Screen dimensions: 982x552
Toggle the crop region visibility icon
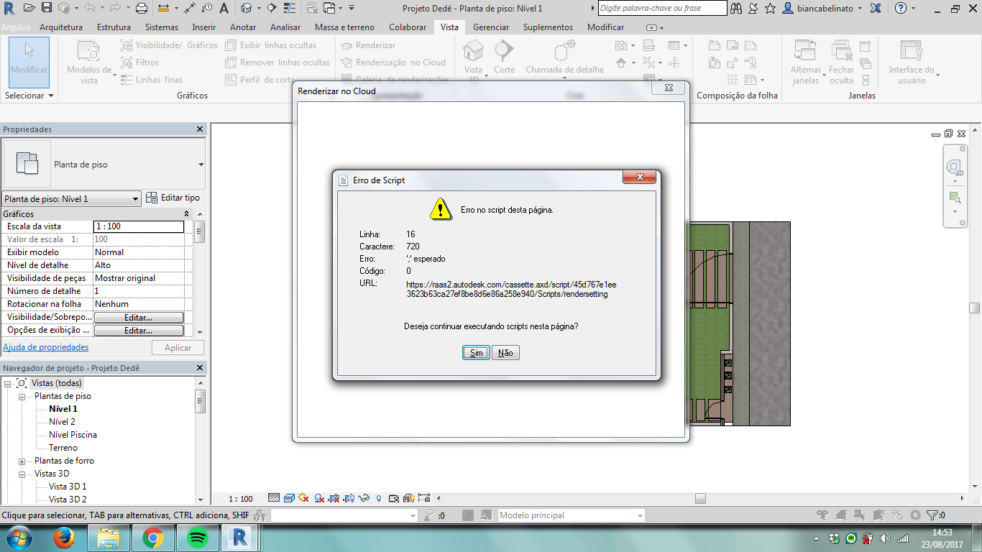[349, 497]
